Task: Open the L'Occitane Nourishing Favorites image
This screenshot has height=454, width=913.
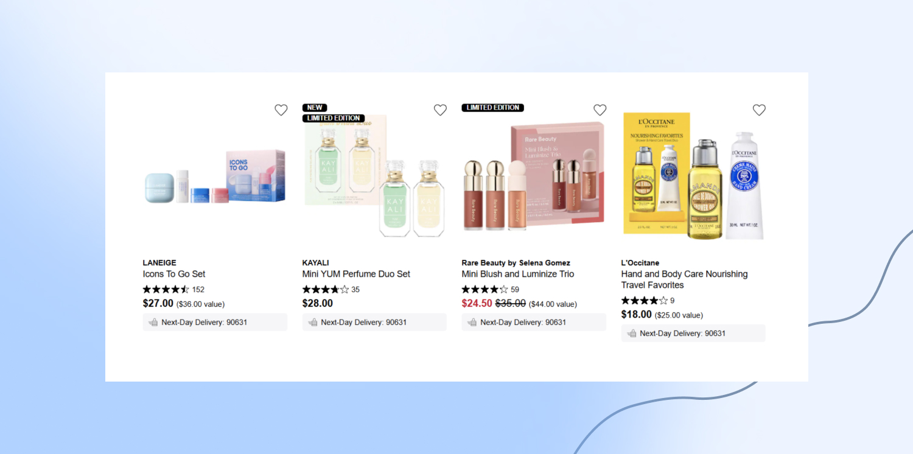Action: (693, 176)
